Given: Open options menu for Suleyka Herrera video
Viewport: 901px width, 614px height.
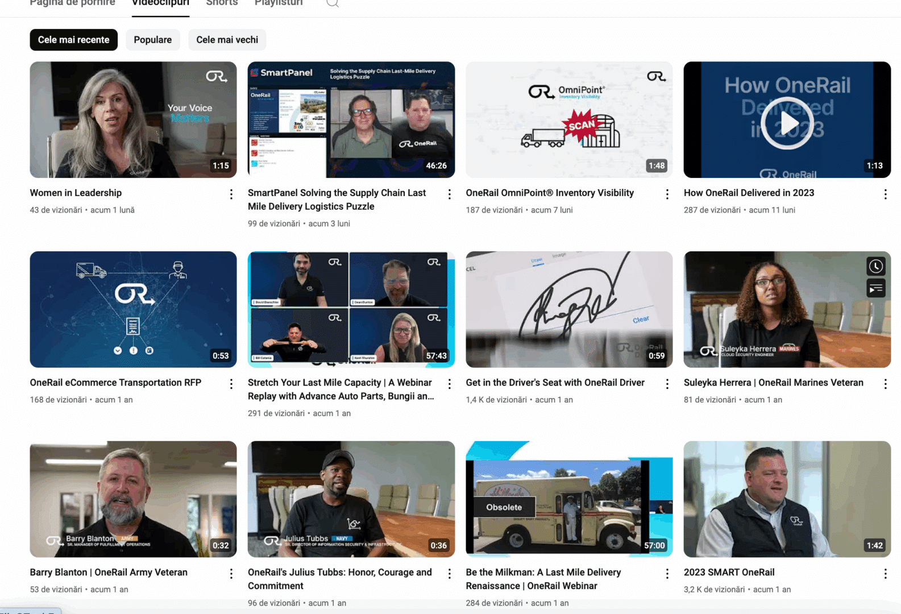Looking at the screenshot, I should coord(886,384).
